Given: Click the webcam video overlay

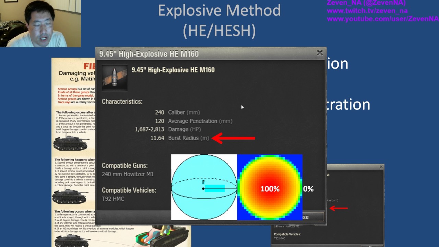Looking at the screenshot, I should click(40, 23).
